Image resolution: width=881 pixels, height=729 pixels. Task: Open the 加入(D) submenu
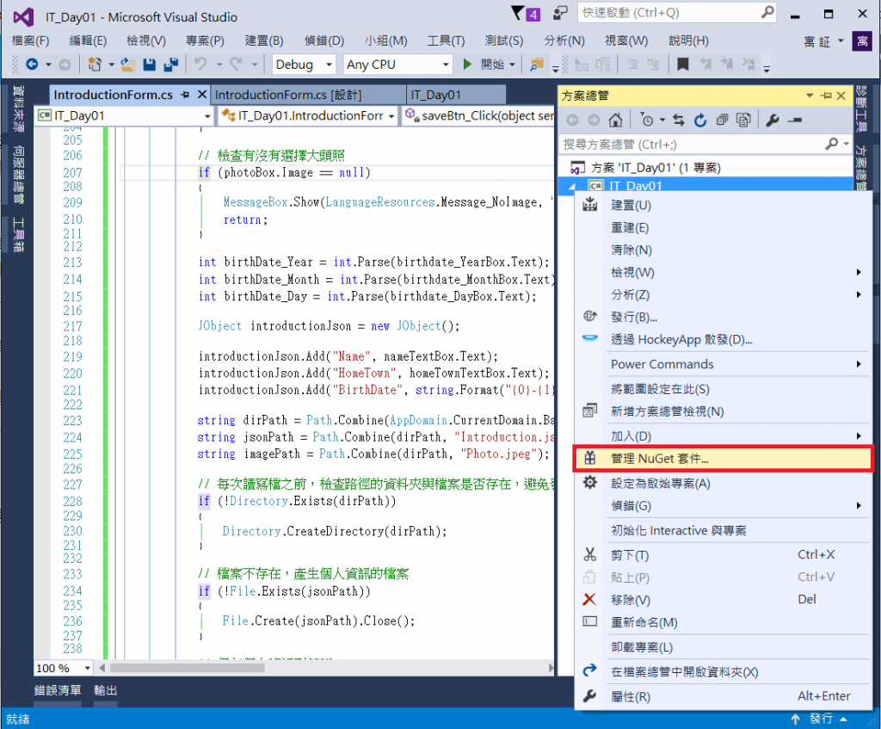(x=723, y=436)
